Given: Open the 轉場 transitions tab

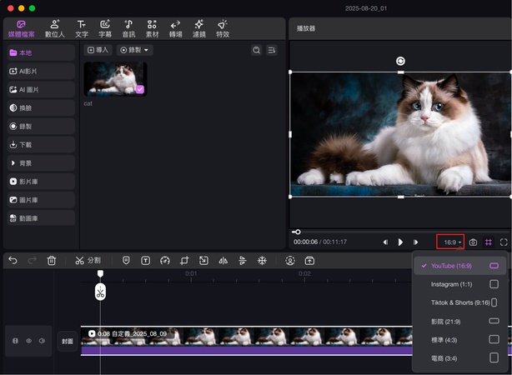Looking at the screenshot, I should coord(176,28).
